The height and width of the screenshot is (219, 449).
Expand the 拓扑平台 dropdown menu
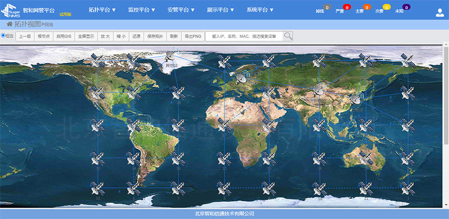pos(102,10)
